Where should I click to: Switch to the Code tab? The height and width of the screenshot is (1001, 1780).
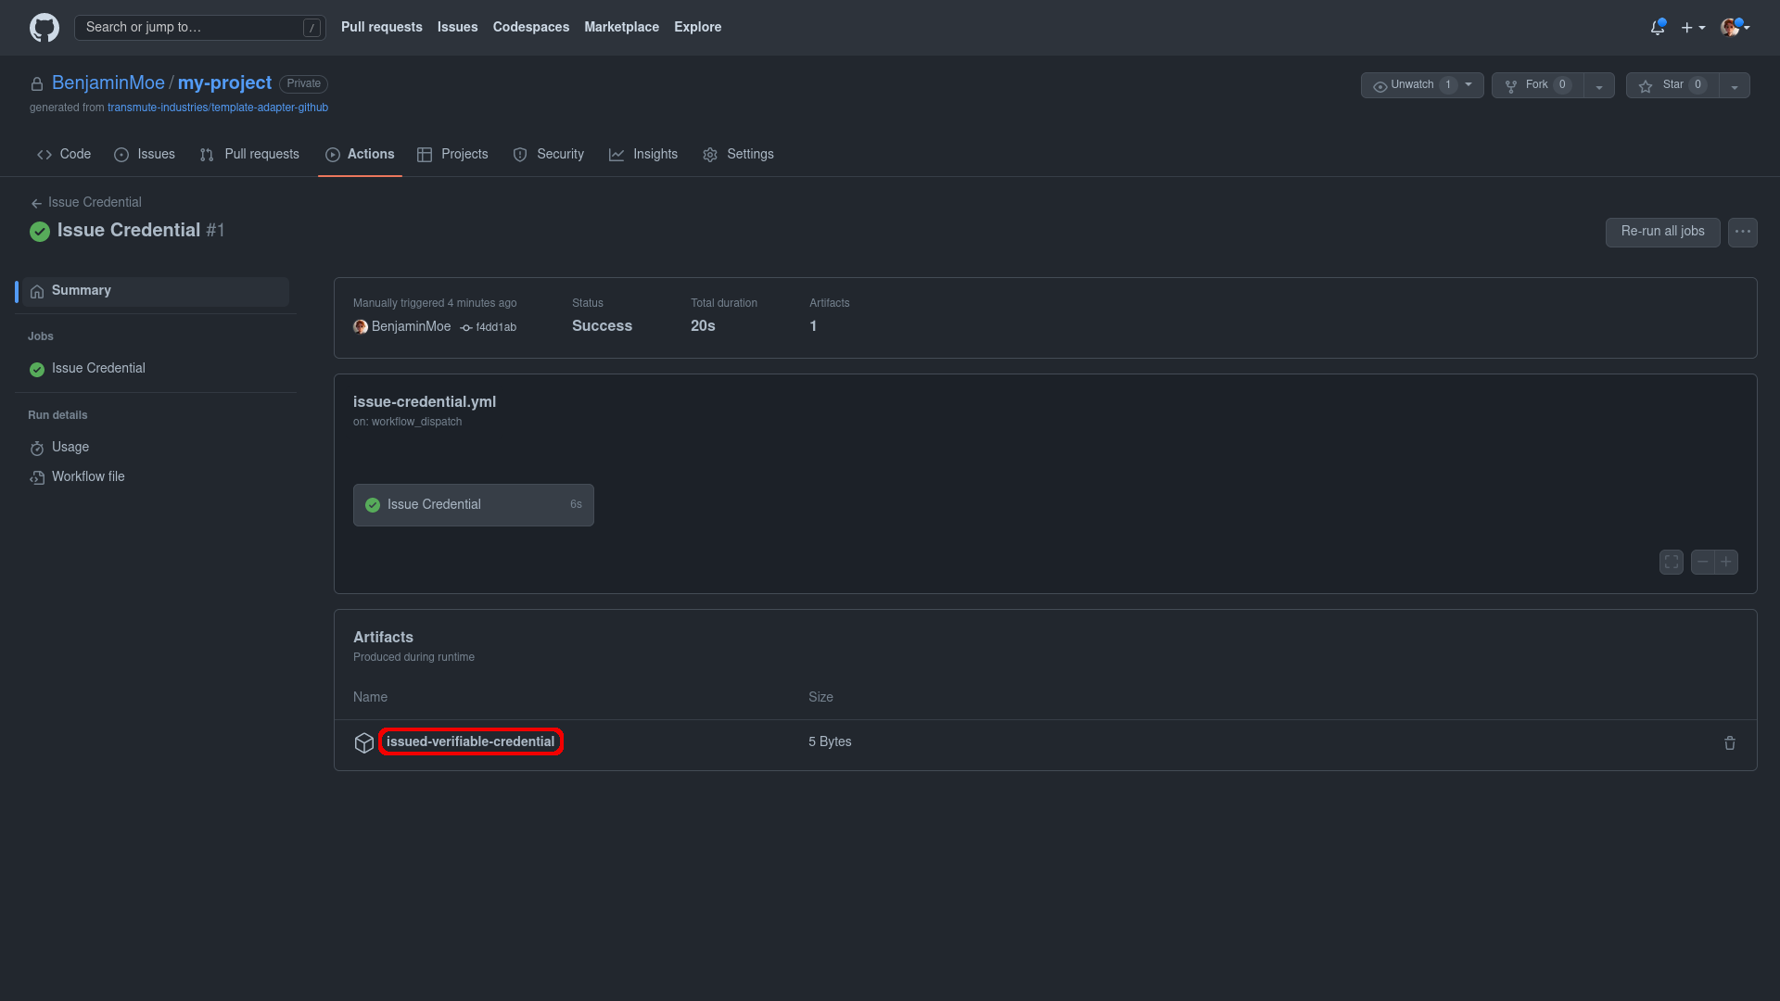64,154
